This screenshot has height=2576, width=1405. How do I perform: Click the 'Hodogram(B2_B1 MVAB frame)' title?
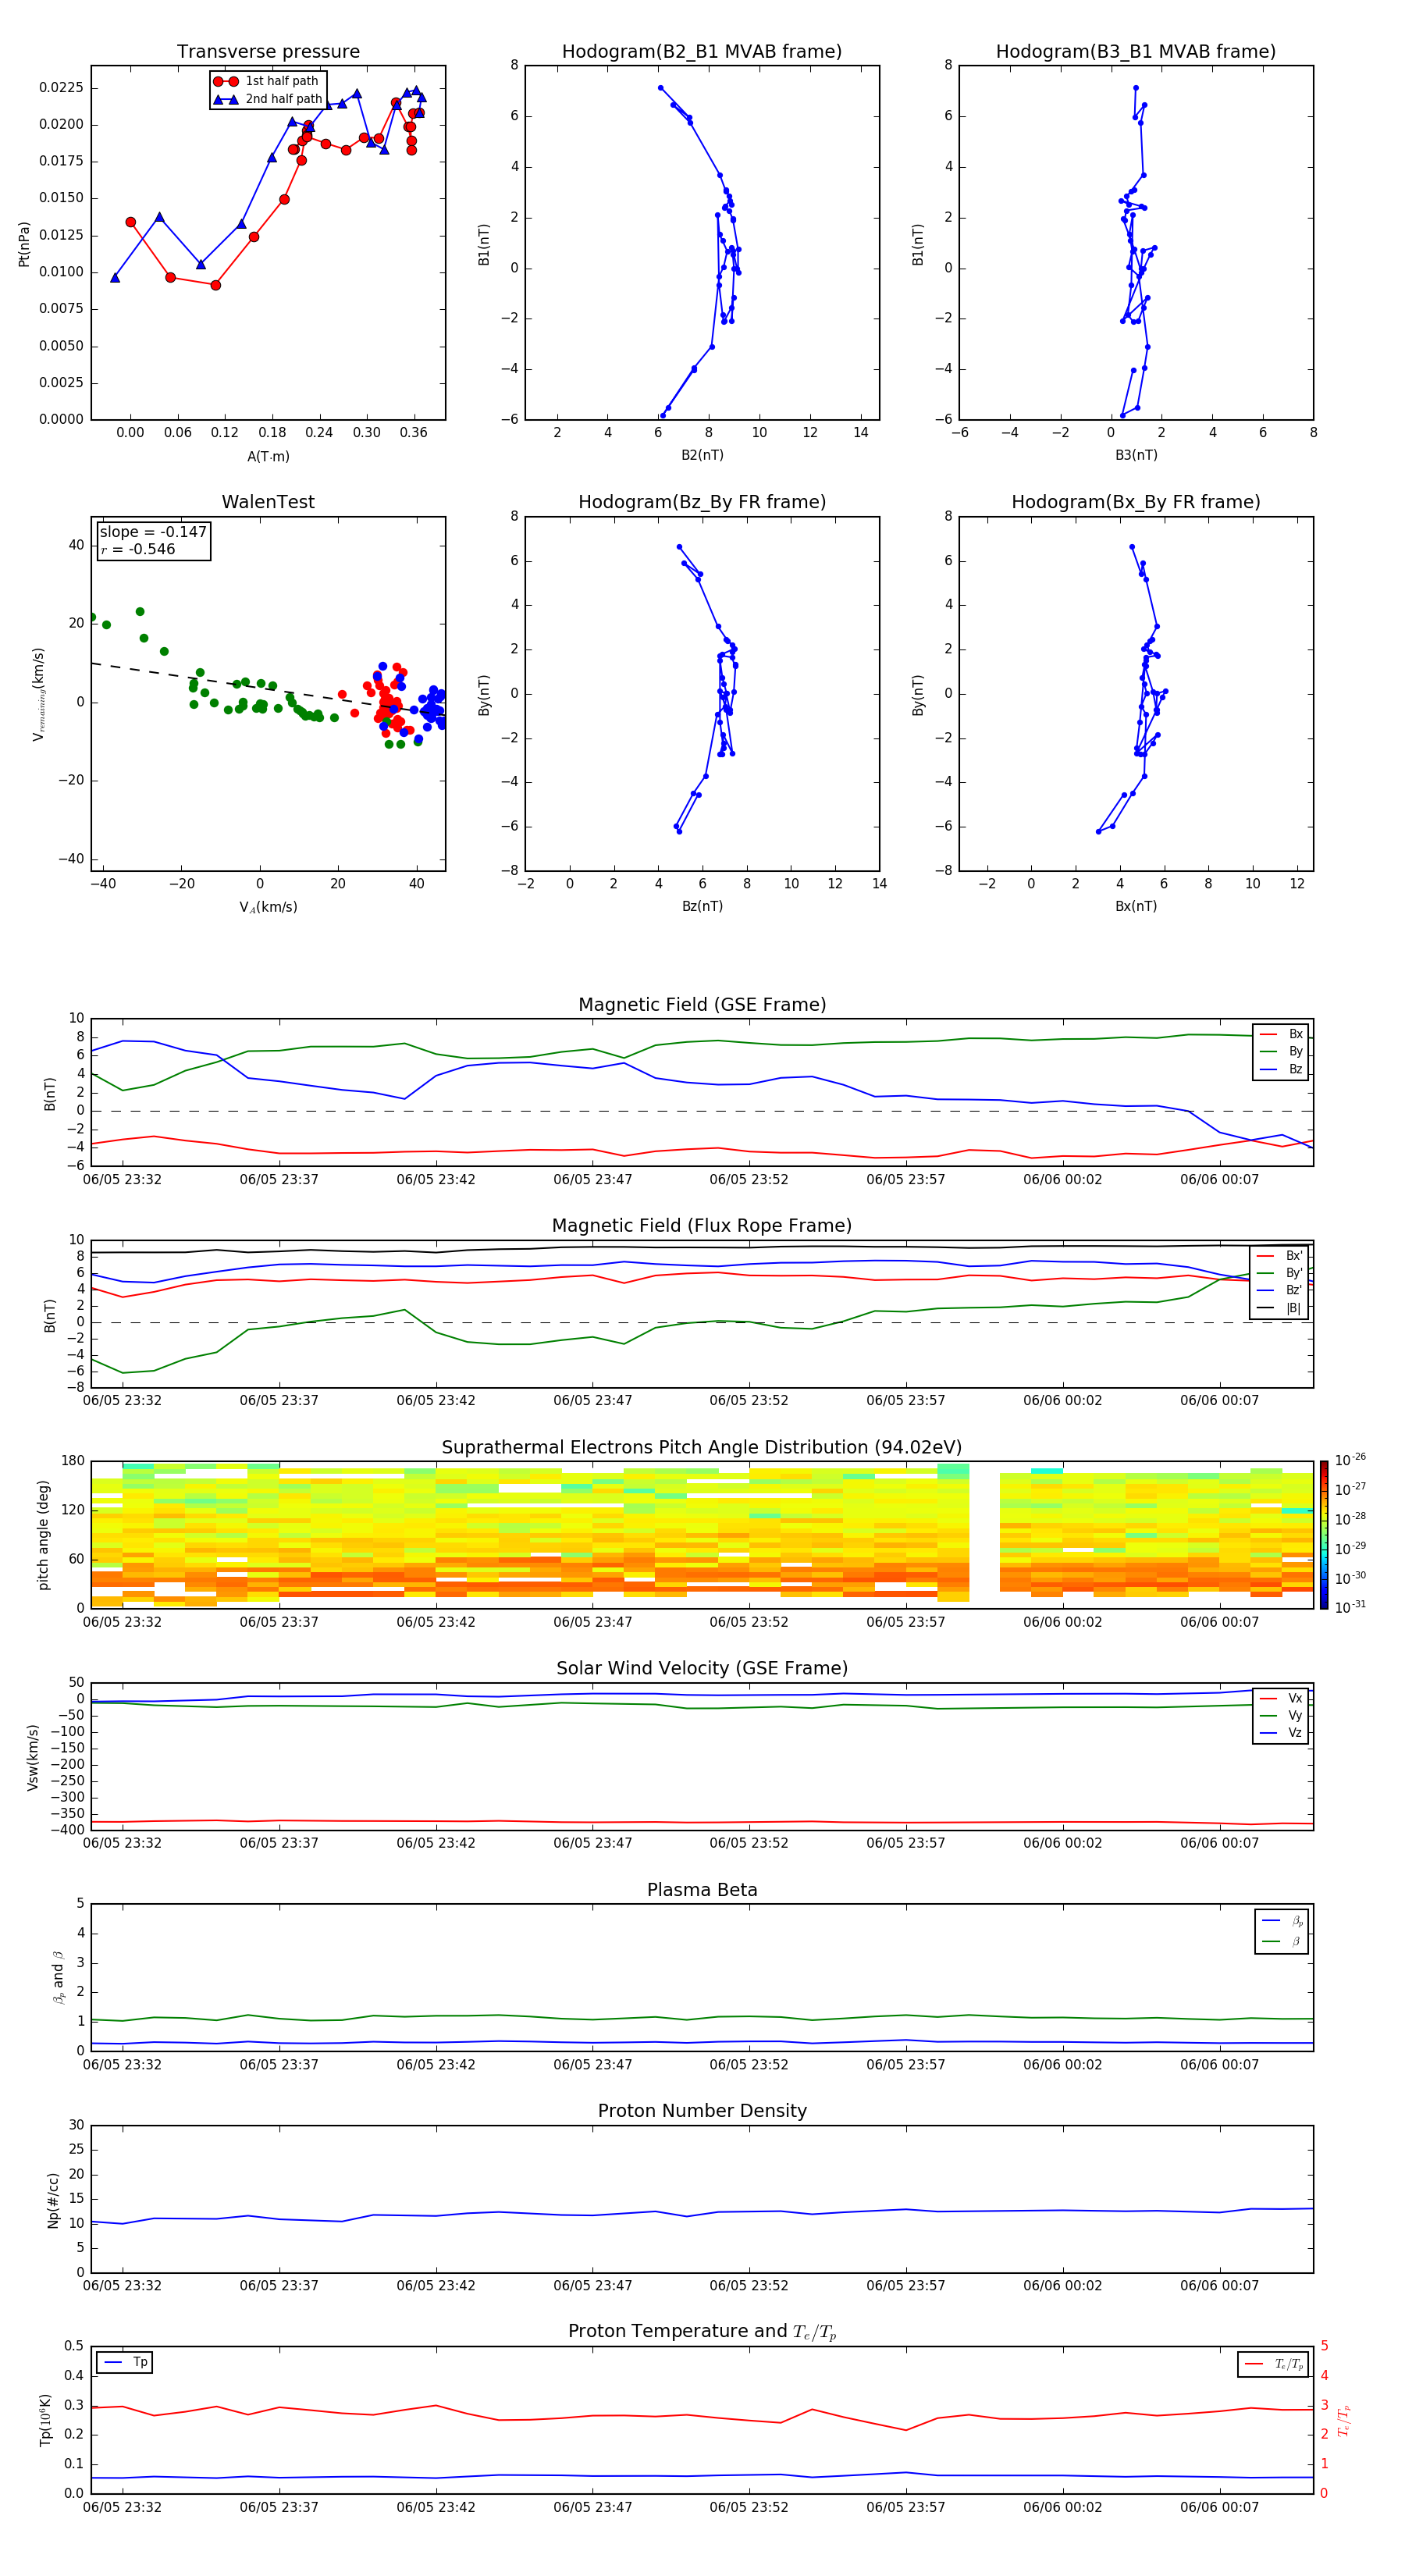click(x=701, y=52)
